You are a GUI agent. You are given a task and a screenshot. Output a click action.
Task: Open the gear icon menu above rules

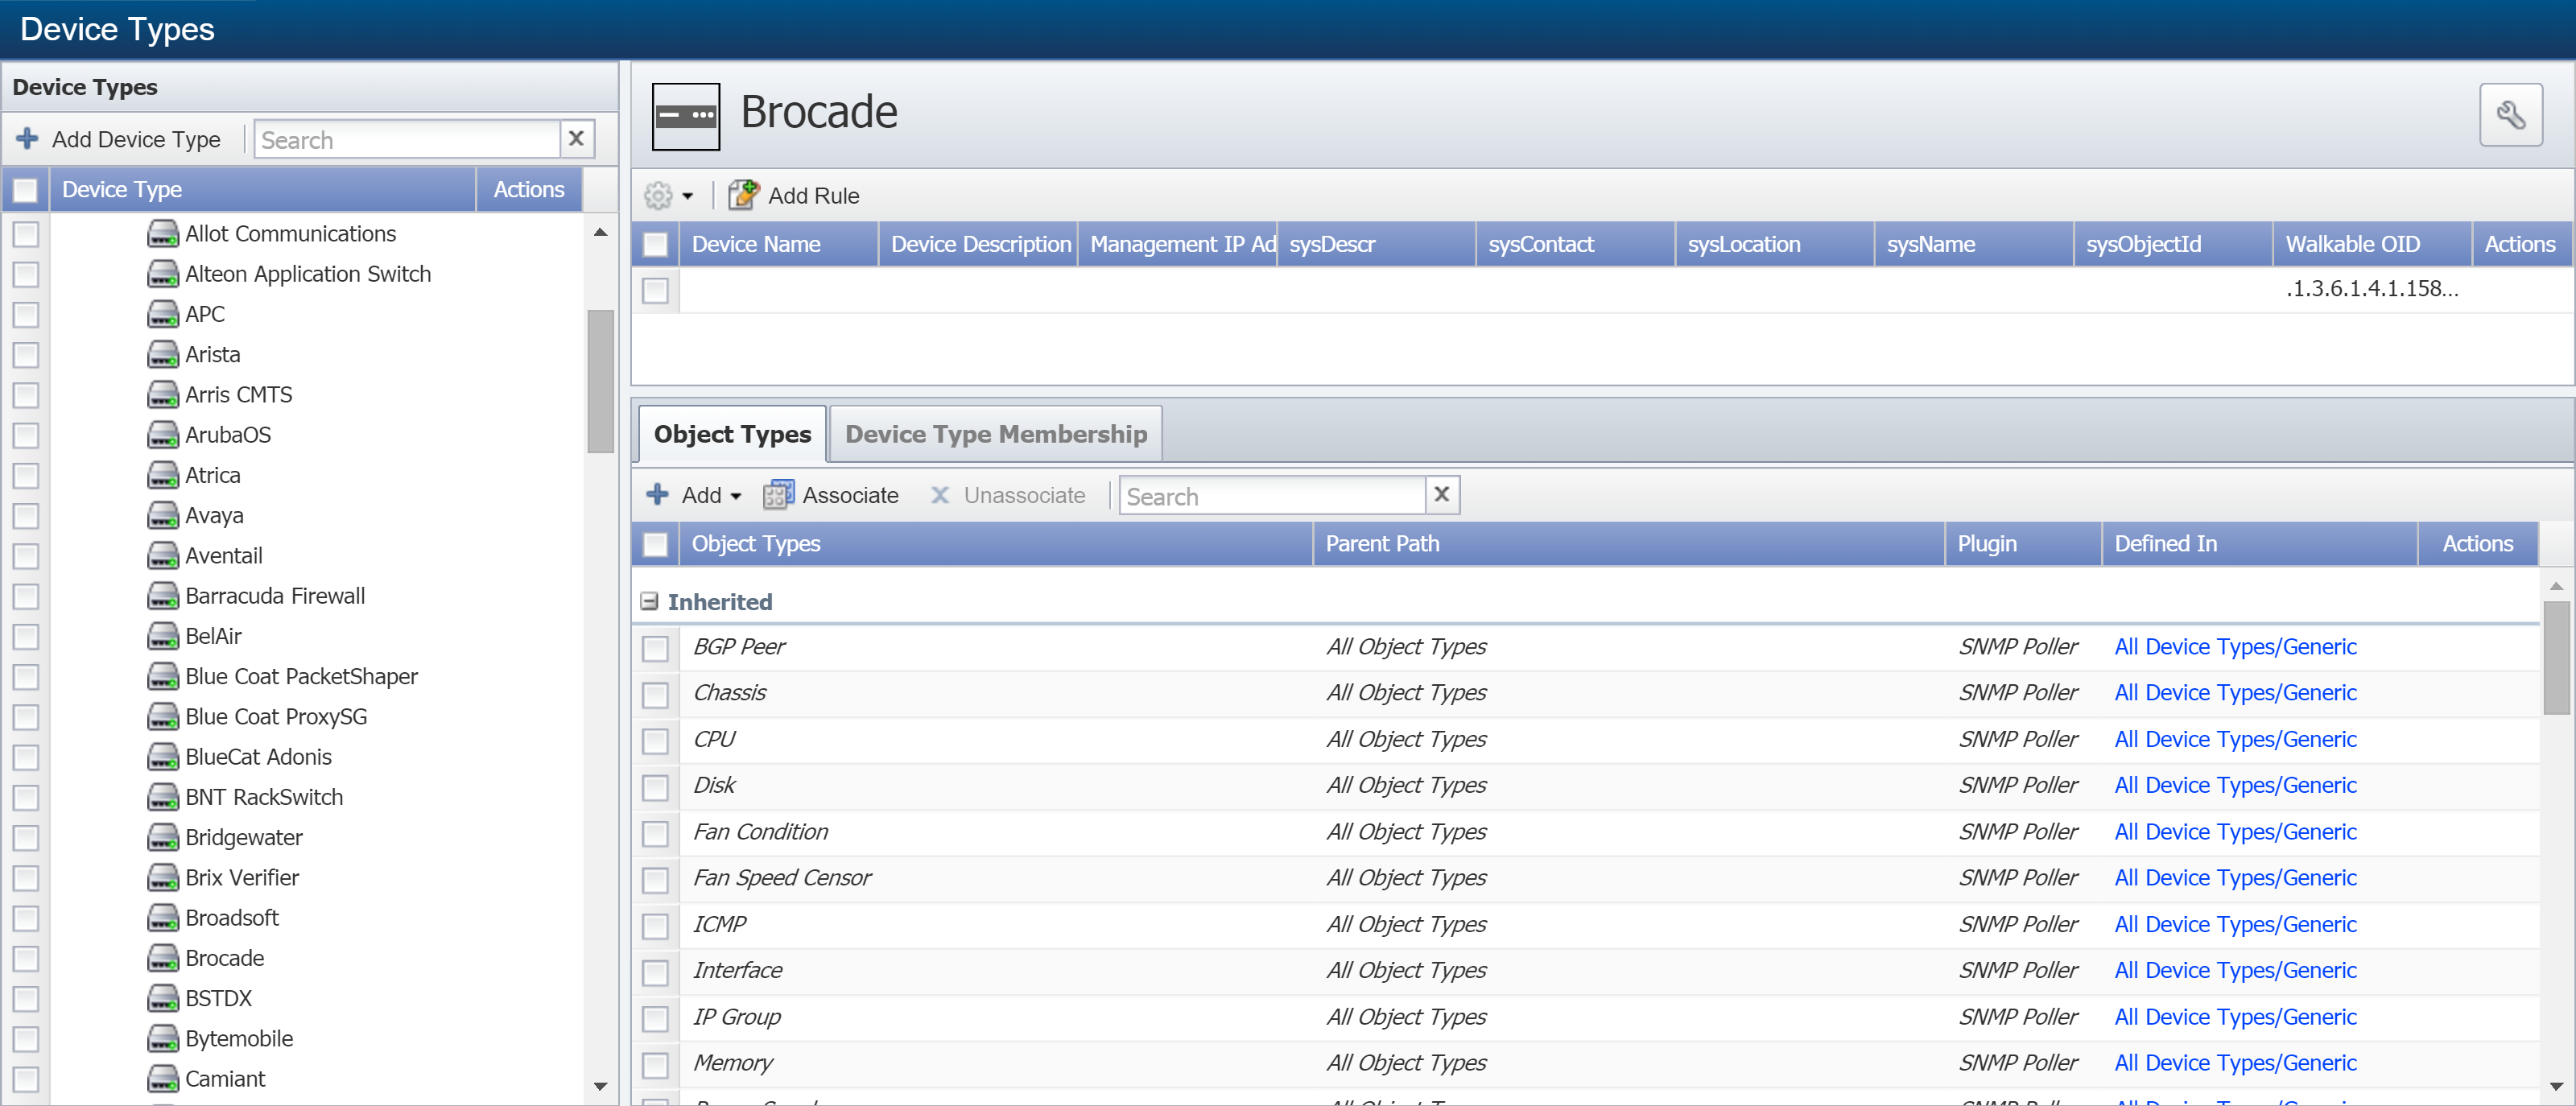click(658, 195)
